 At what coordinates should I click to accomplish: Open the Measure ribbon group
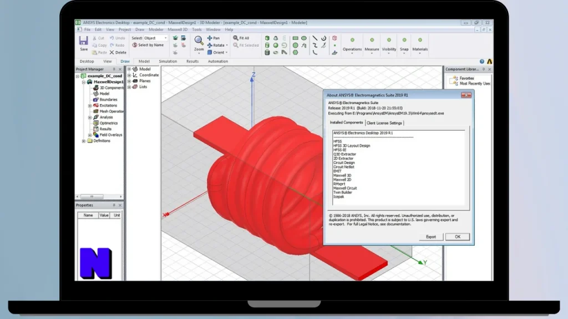point(372,45)
